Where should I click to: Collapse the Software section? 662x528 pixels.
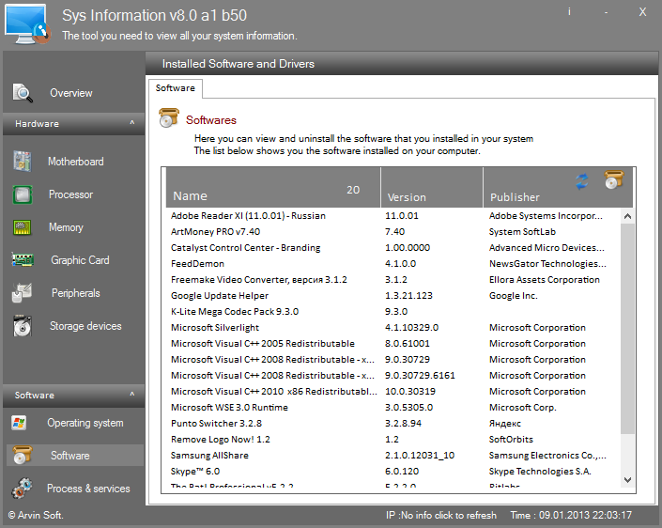(x=132, y=395)
